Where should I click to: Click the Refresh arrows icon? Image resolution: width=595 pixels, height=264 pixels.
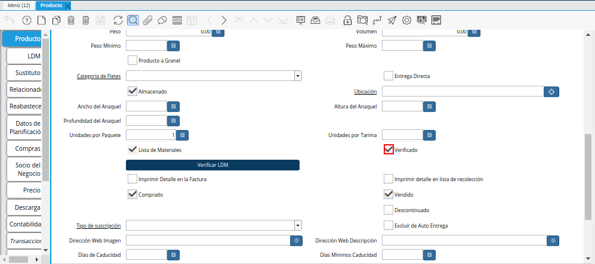click(x=118, y=20)
